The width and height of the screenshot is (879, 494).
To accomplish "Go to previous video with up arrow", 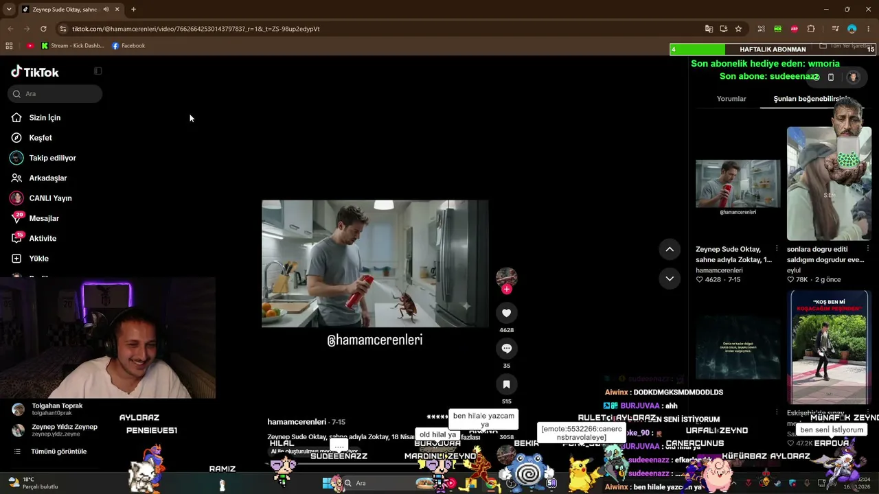I will (x=670, y=249).
